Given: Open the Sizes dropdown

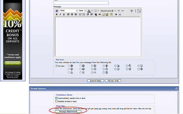Looking at the screenshot, I should [x=82, y=11].
